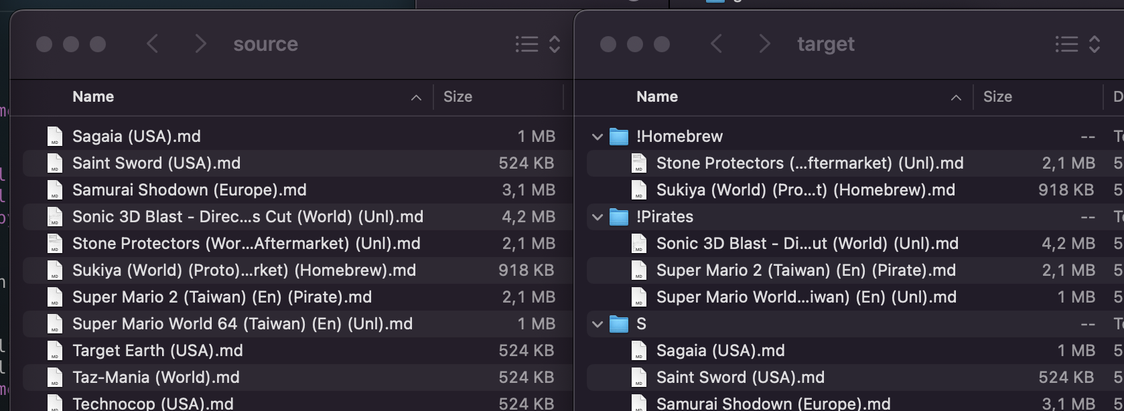Screen dimensions: 1124x411
Task: Select Sagaia (USA).md name in target
Action: click(721, 351)
